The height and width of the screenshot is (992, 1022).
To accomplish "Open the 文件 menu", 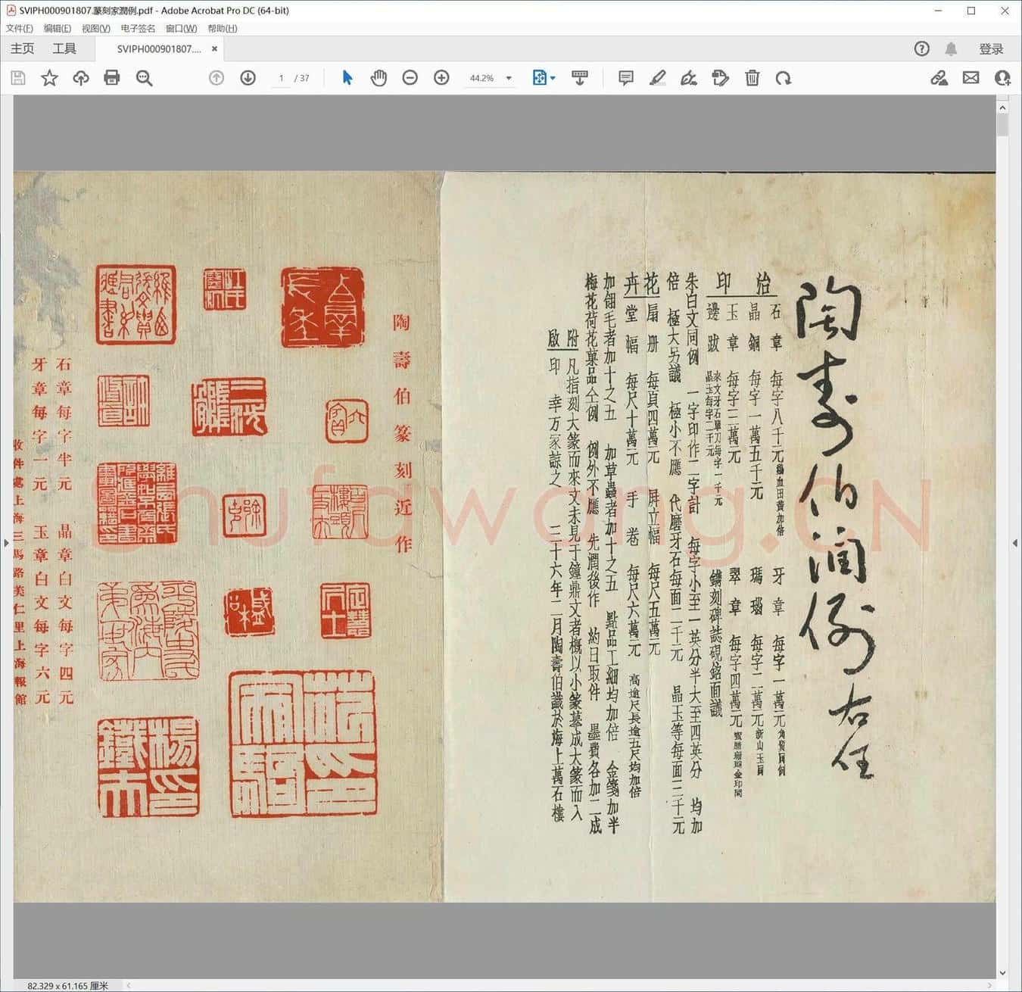I will pyautogui.click(x=20, y=29).
